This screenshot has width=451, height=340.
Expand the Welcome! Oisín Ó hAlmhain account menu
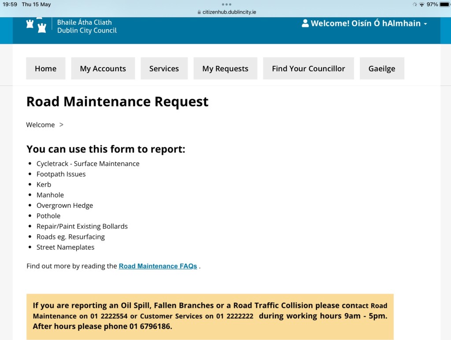pyautogui.click(x=365, y=23)
